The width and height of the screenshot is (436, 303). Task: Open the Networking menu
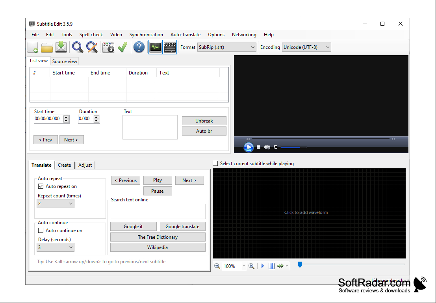tap(244, 35)
